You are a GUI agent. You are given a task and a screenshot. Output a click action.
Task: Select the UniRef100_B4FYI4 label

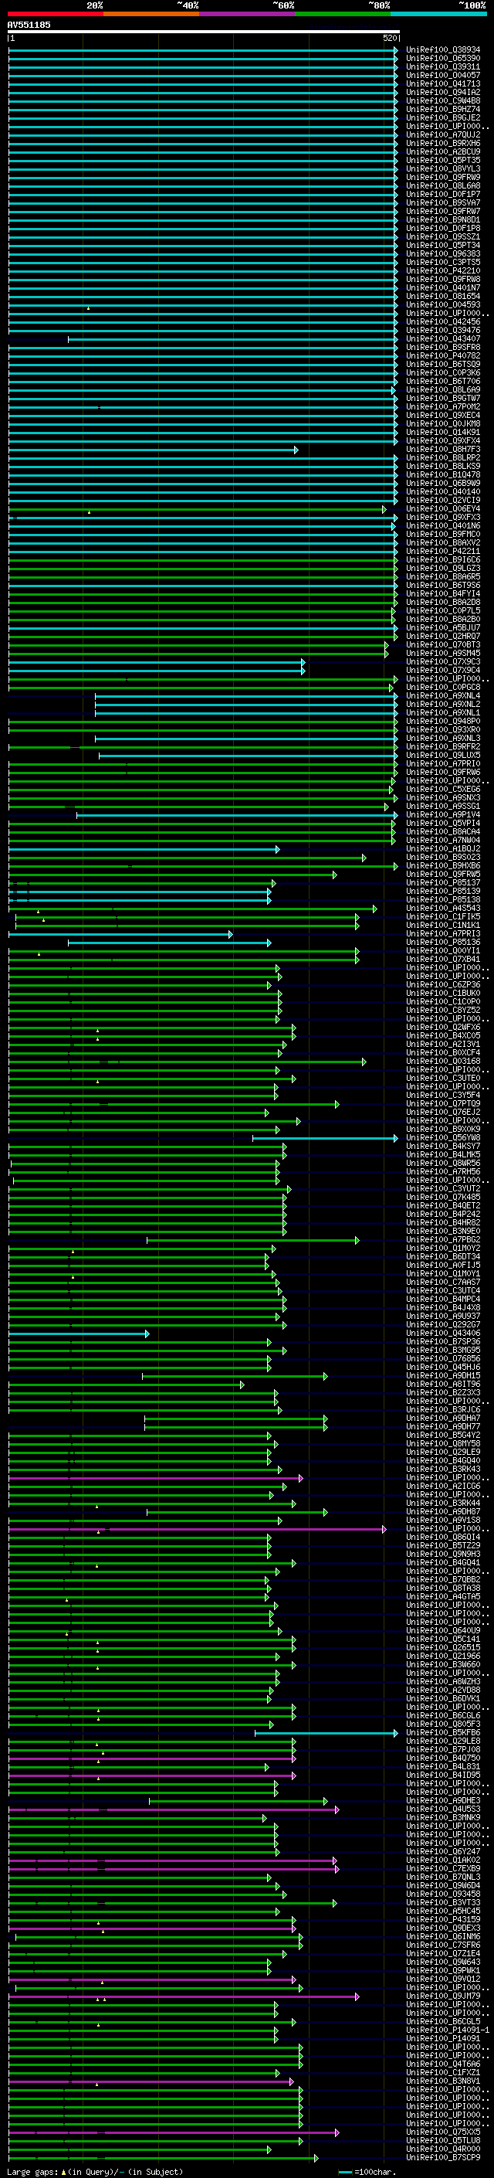[x=442, y=593]
